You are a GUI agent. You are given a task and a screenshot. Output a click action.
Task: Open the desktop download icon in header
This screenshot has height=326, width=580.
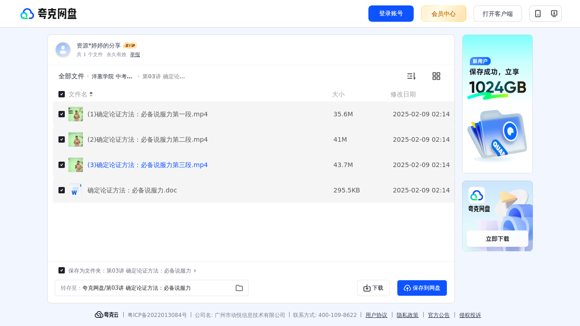point(554,14)
